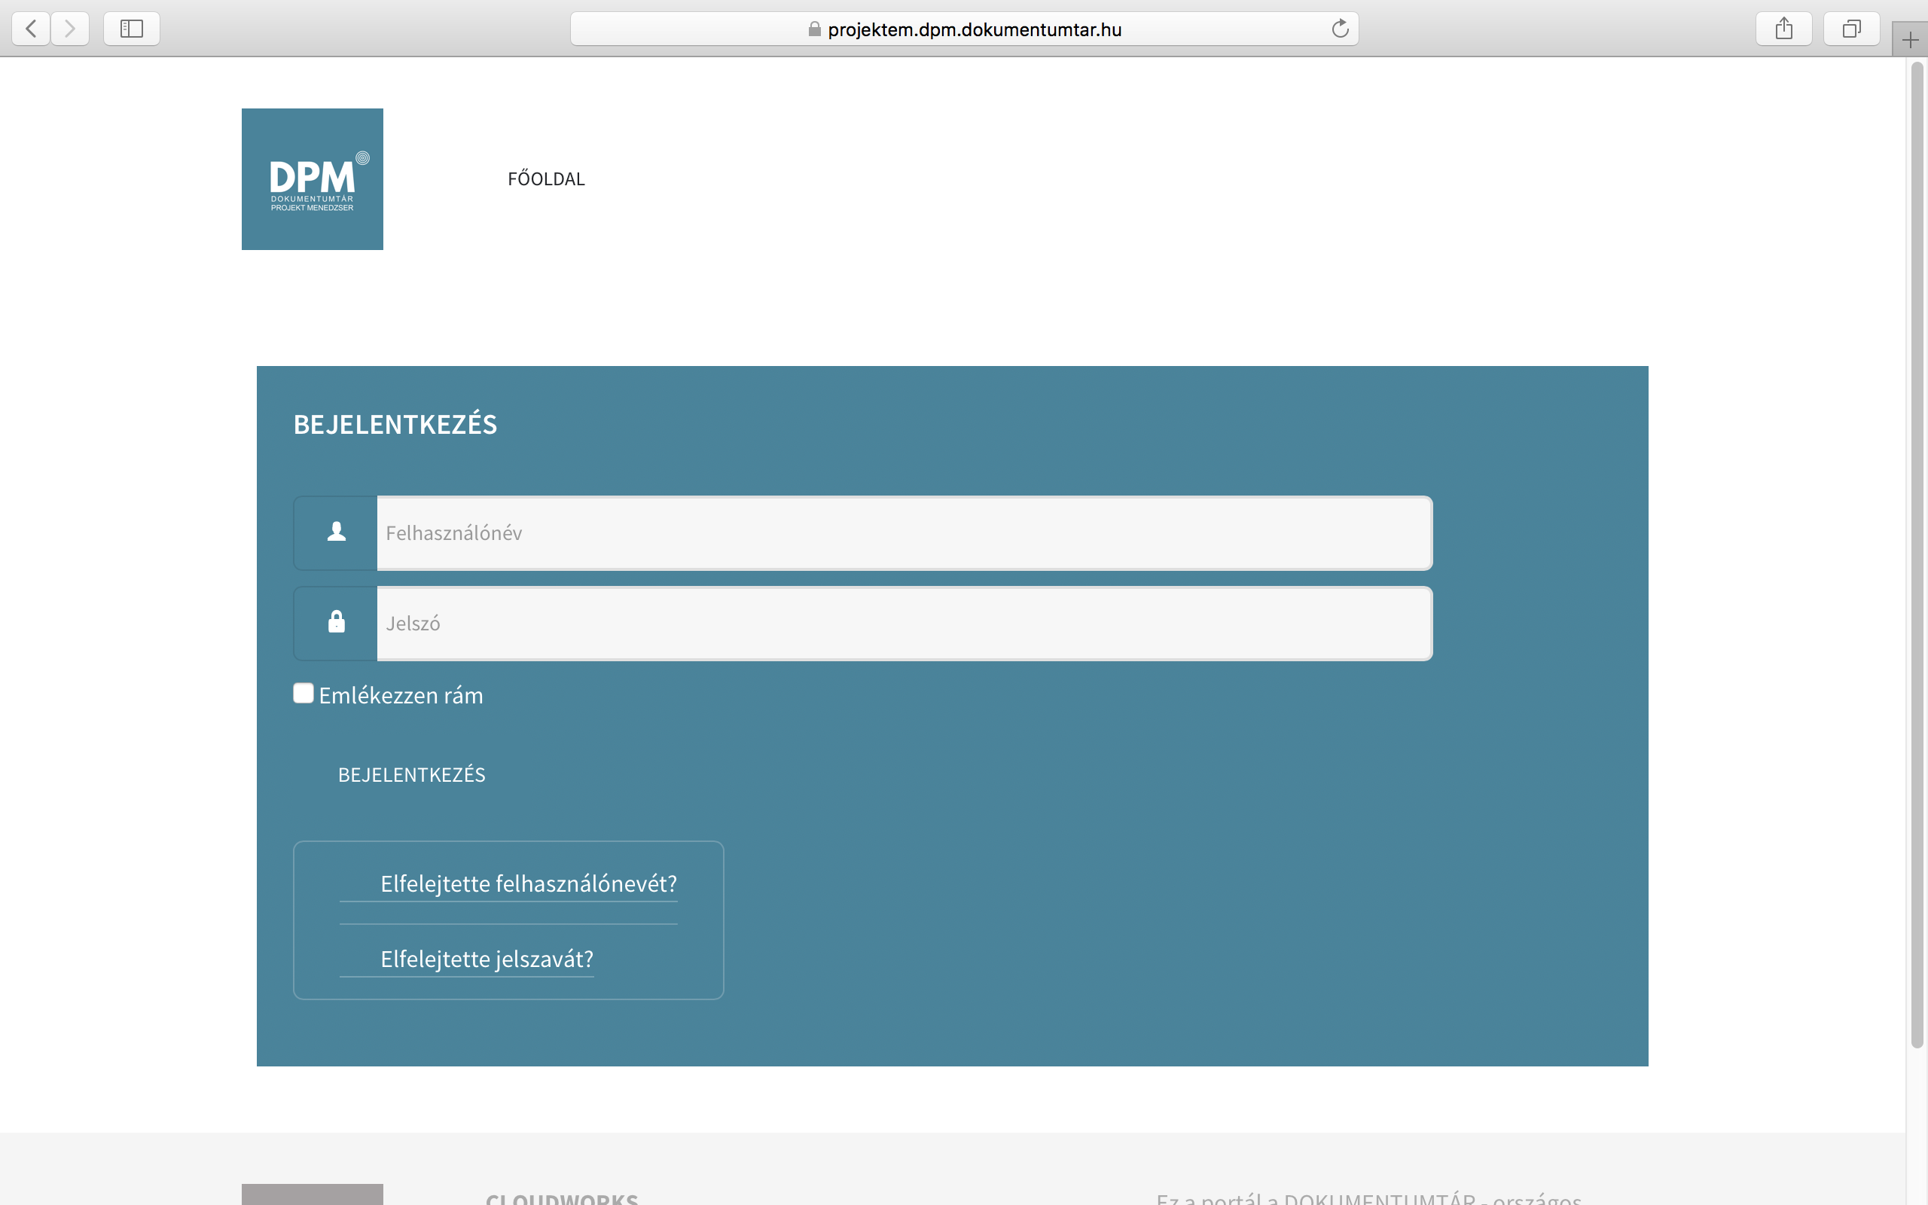This screenshot has width=1928, height=1205.
Task: Click the browser back arrow
Action: click(x=31, y=29)
